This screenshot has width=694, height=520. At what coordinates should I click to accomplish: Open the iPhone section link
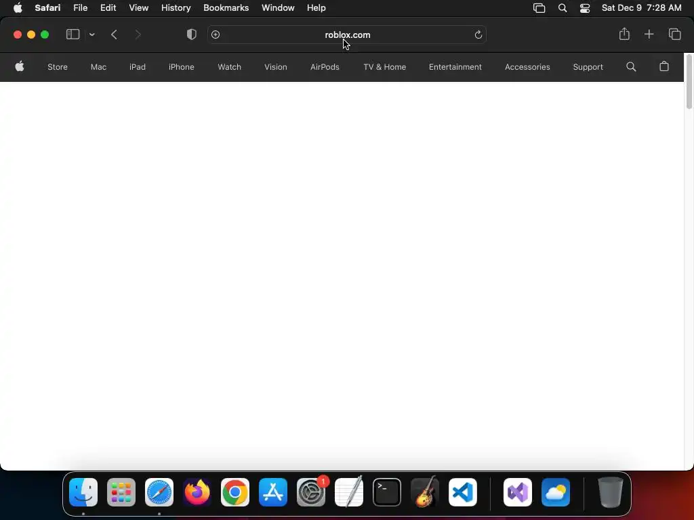[x=182, y=67]
